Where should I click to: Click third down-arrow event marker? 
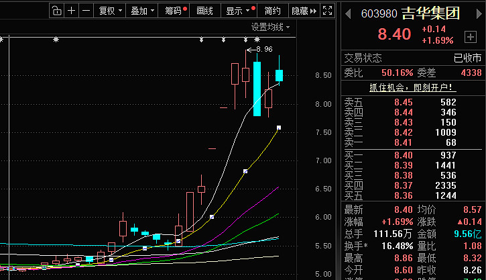point(246,40)
